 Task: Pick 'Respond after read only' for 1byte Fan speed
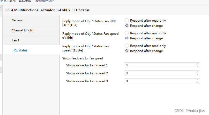[127, 46]
